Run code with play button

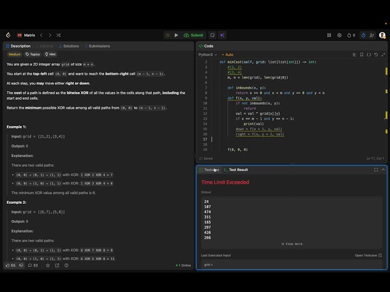pyautogui.click(x=176, y=35)
